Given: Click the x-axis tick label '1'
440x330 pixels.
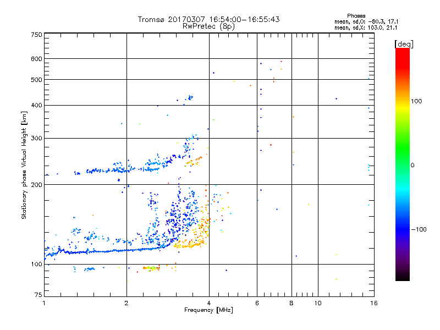Looking at the screenshot, I should (x=44, y=303).
